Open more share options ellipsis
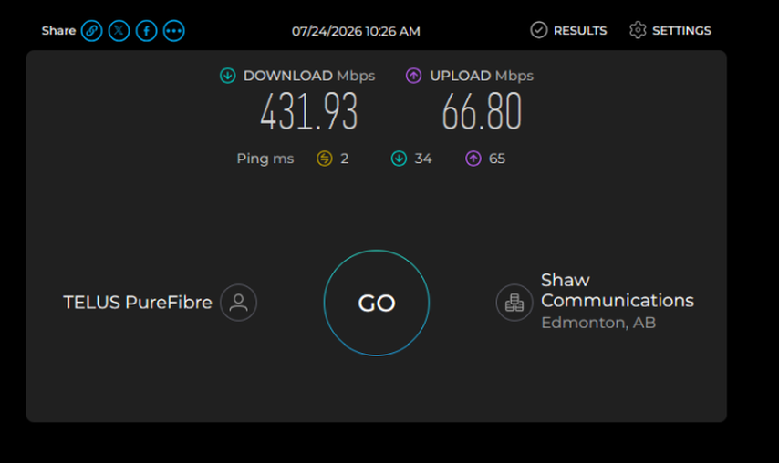The width and height of the screenshot is (779, 463). 174,31
